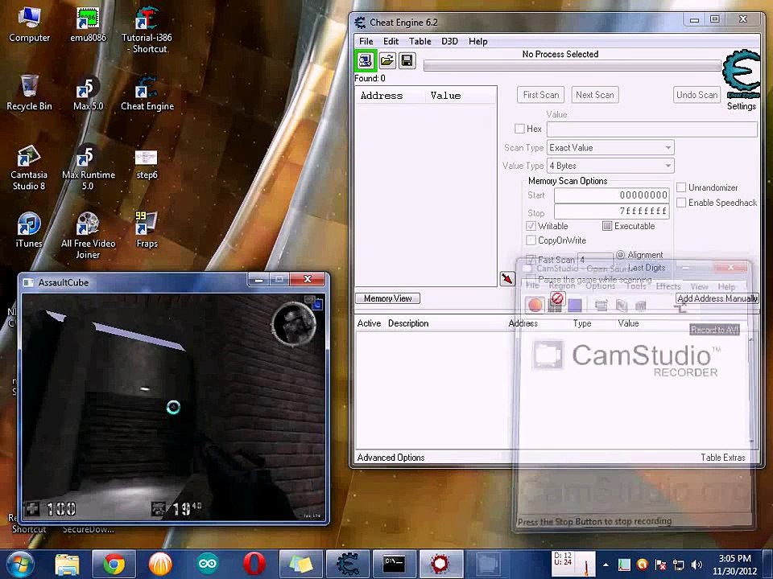Open Sticky Notes from taskbar

click(x=301, y=565)
